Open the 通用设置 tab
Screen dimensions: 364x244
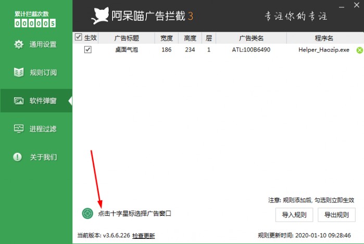[36, 44]
